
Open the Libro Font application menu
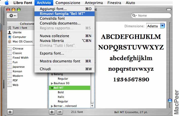pos(23,3)
